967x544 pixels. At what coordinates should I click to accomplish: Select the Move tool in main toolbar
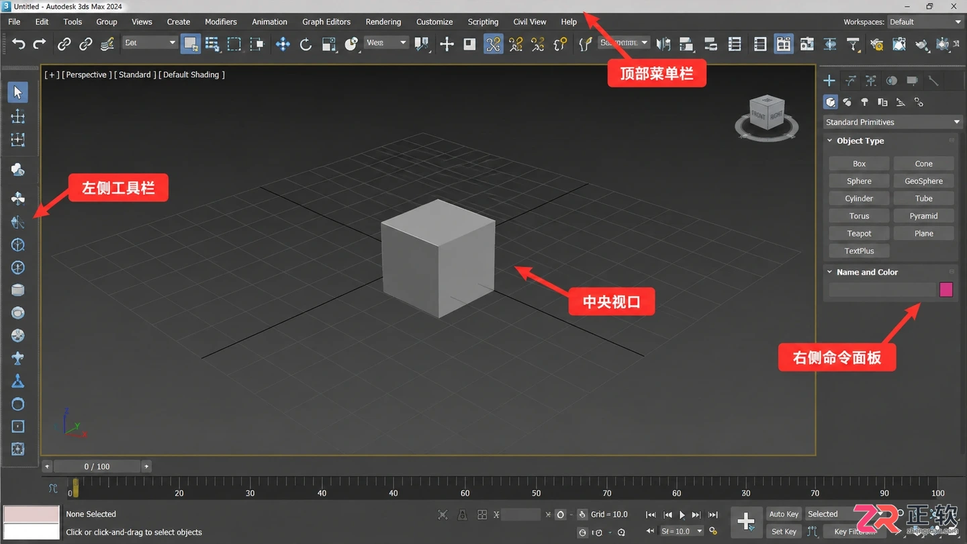pyautogui.click(x=283, y=44)
